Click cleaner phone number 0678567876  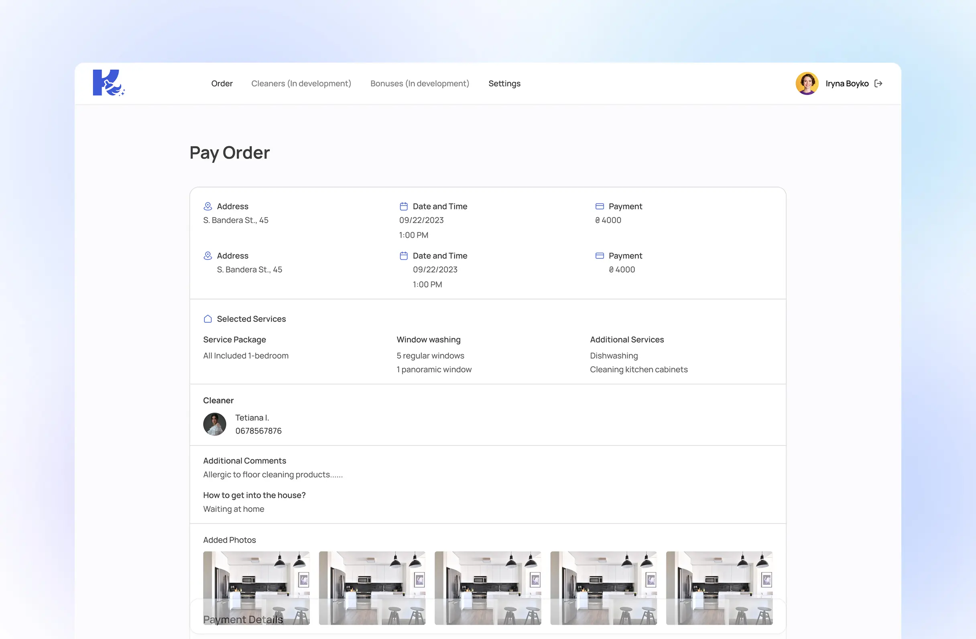tap(258, 431)
